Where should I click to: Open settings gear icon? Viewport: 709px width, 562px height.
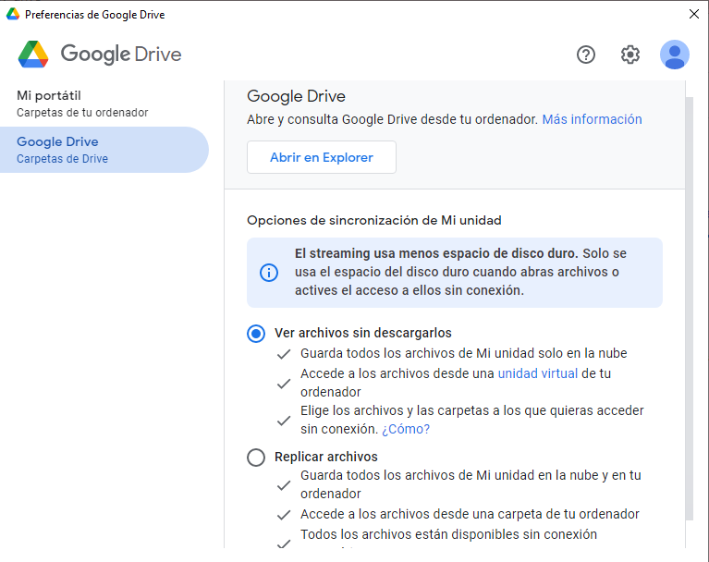point(630,55)
